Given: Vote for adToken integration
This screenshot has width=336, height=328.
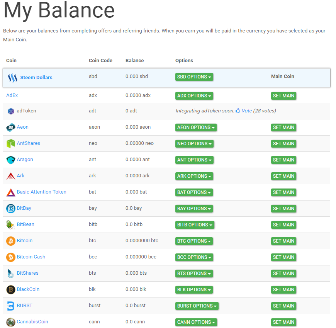Looking at the screenshot, I should pos(247,111).
